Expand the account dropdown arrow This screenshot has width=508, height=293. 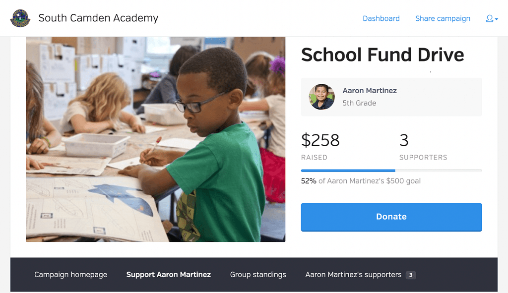(x=497, y=19)
